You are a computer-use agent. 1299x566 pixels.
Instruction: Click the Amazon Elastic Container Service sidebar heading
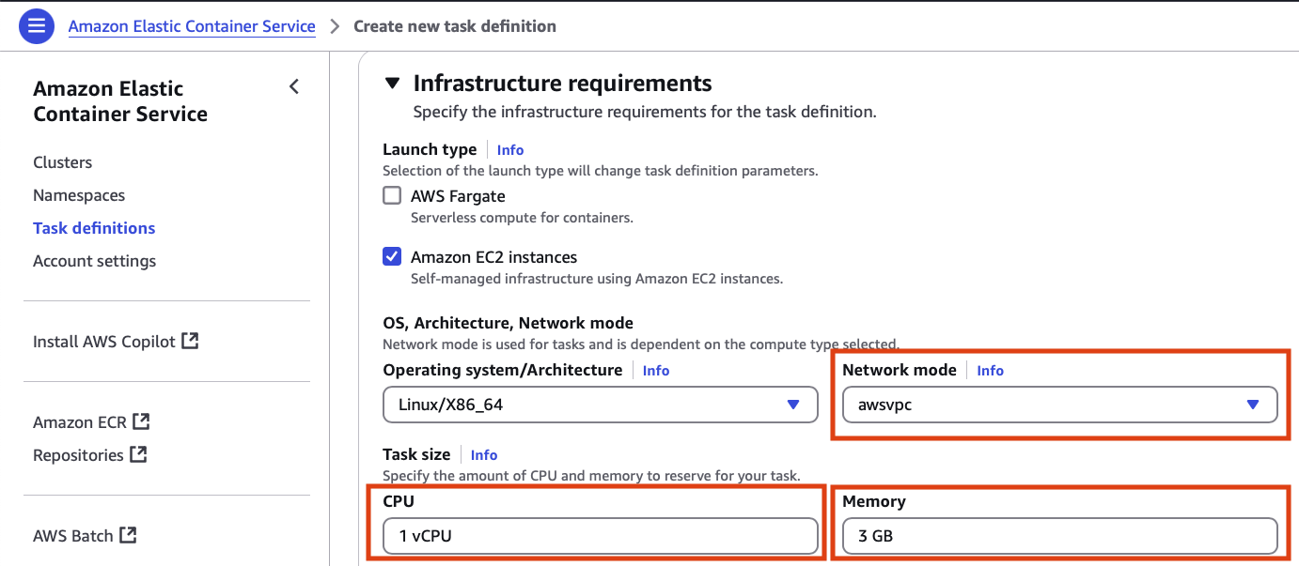point(120,101)
